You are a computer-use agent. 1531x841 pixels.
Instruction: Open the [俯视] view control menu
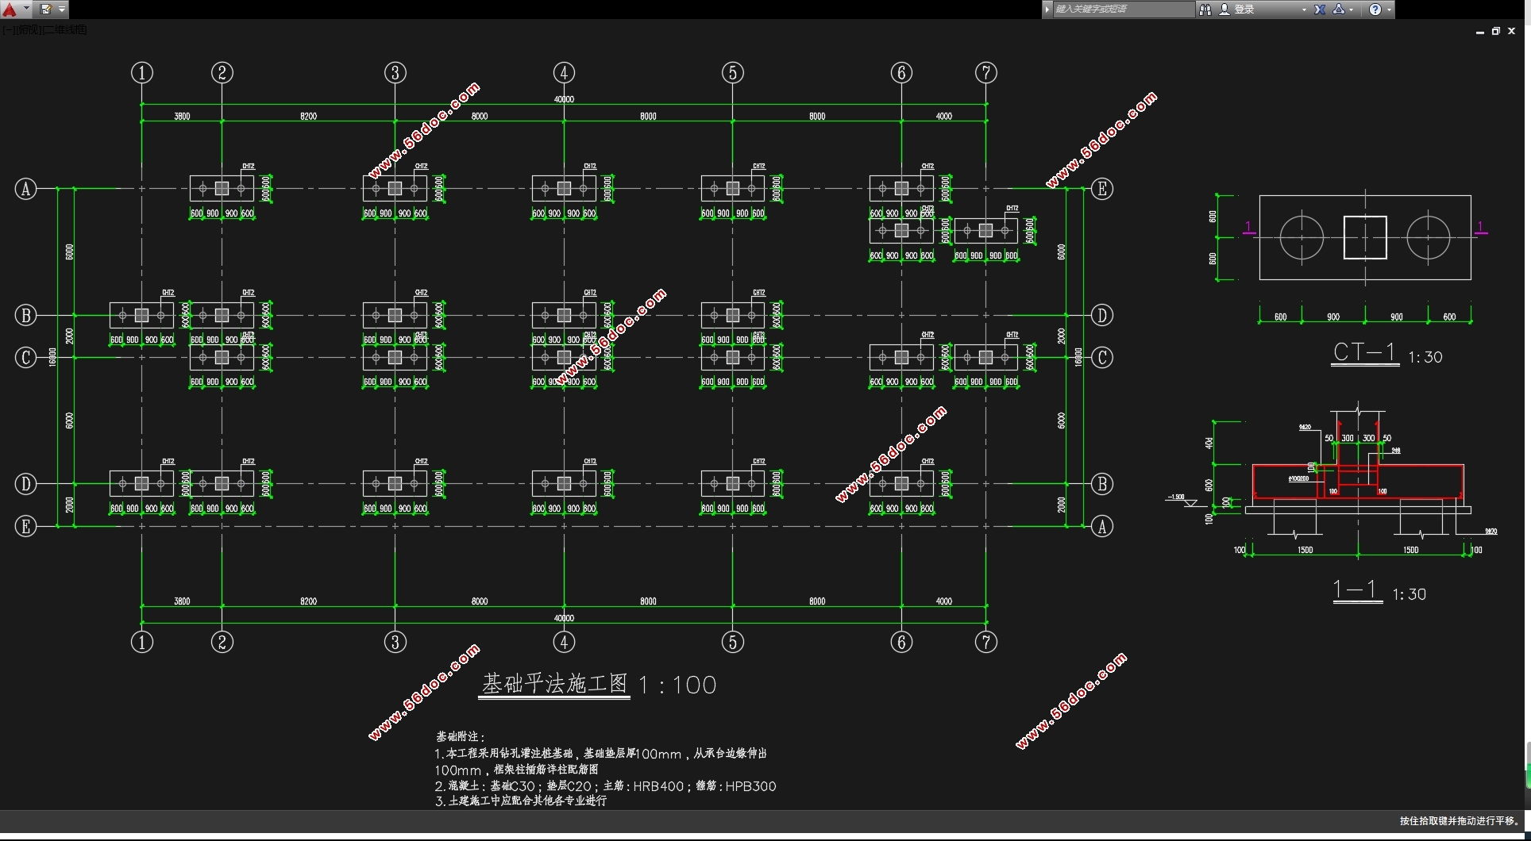(x=29, y=29)
